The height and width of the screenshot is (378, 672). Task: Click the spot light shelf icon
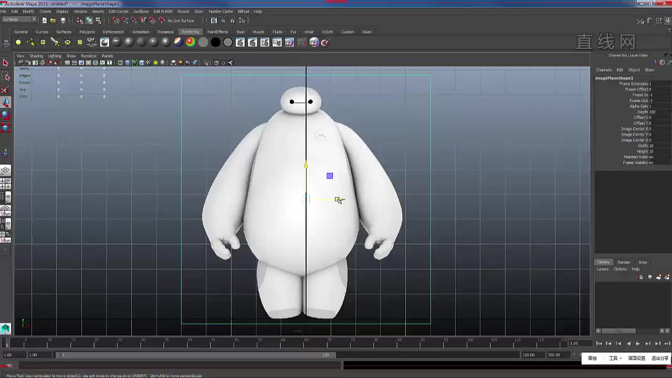click(55, 43)
